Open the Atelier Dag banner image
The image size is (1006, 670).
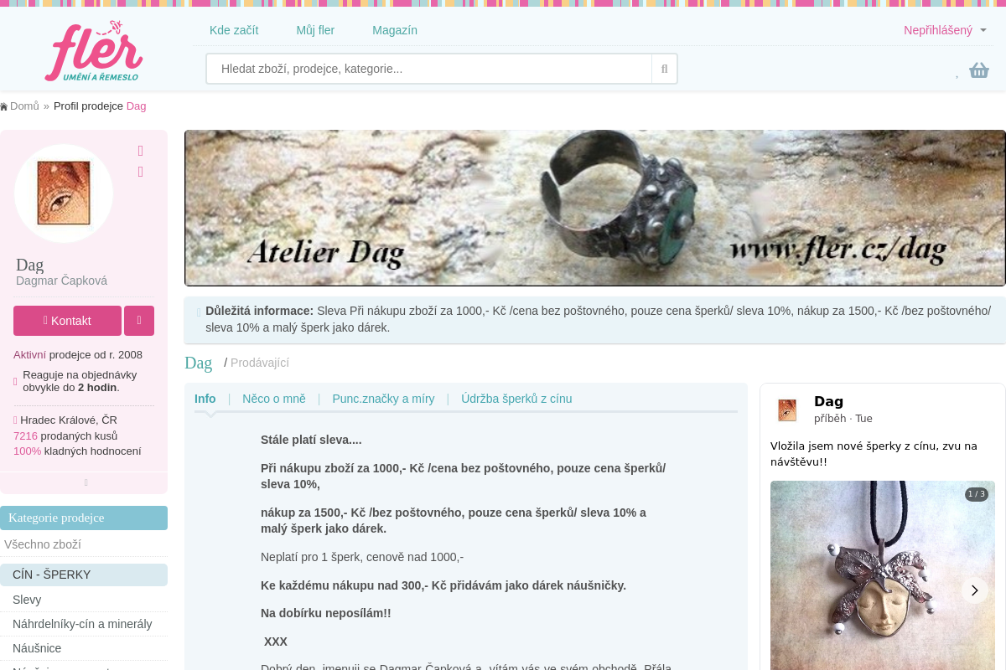(x=594, y=208)
